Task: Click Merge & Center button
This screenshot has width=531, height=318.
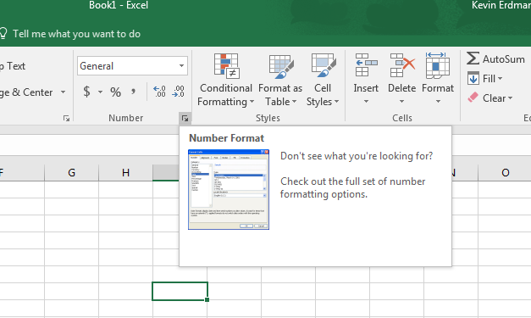Action: pyautogui.click(x=26, y=92)
